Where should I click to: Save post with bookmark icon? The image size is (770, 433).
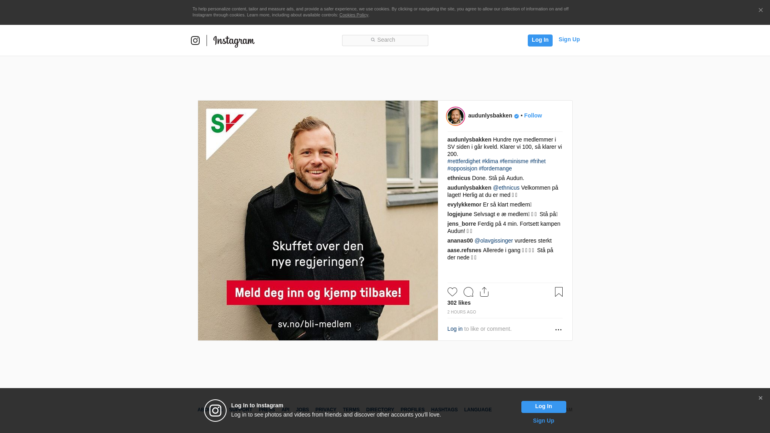tap(559, 292)
